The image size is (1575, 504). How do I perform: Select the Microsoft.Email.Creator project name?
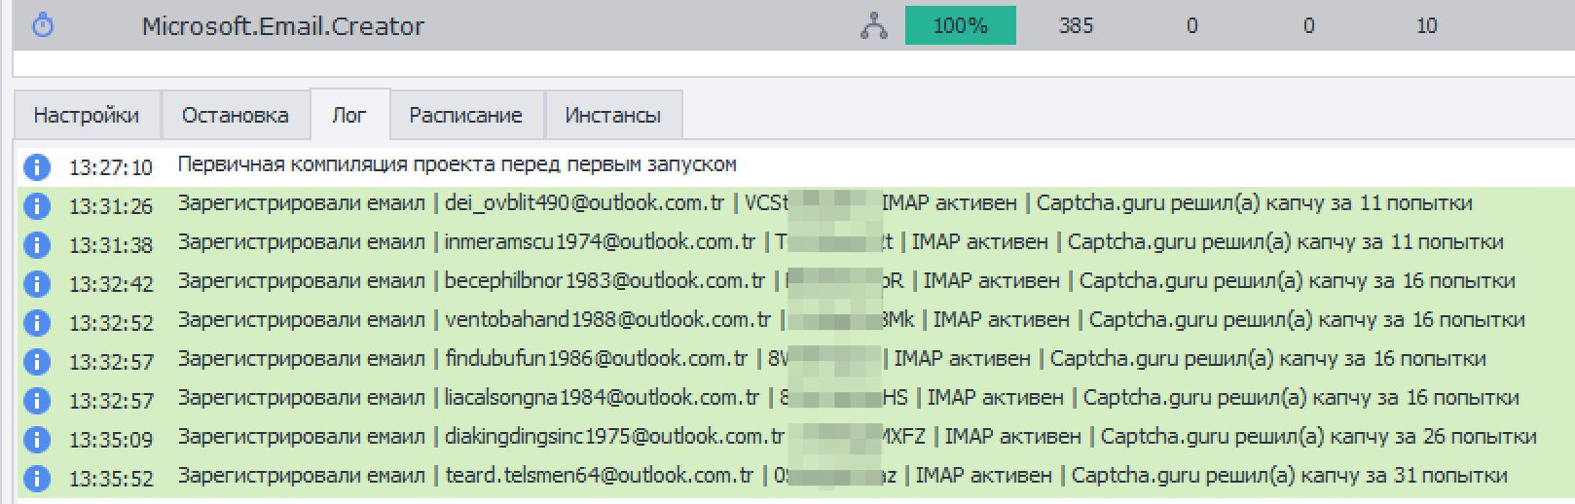coord(282,26)
